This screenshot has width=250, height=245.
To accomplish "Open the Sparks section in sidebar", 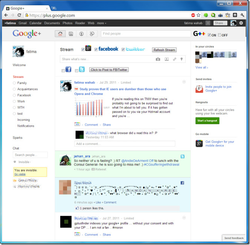I will tap(18, 138).
